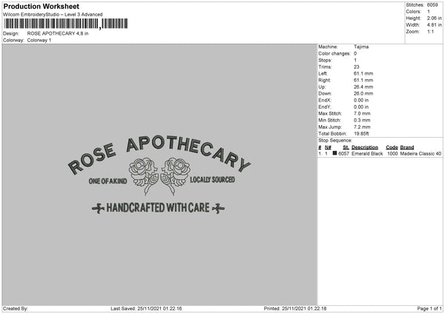Click the Stops value 1
Viewport: 445px width, 314px height.
[x=355, y=60]
